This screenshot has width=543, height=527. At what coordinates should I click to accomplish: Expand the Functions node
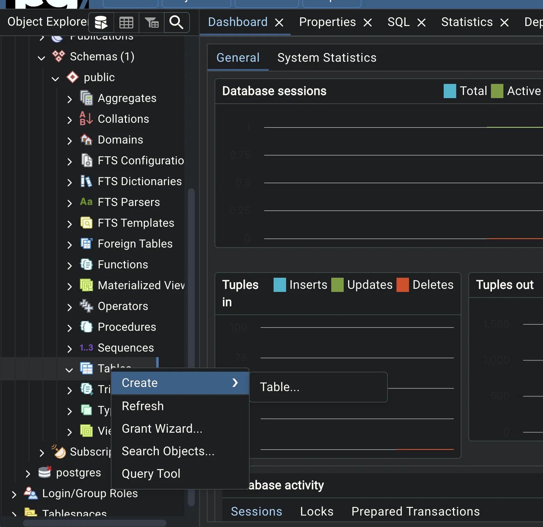pyautogui.click(x=69, y=266)
